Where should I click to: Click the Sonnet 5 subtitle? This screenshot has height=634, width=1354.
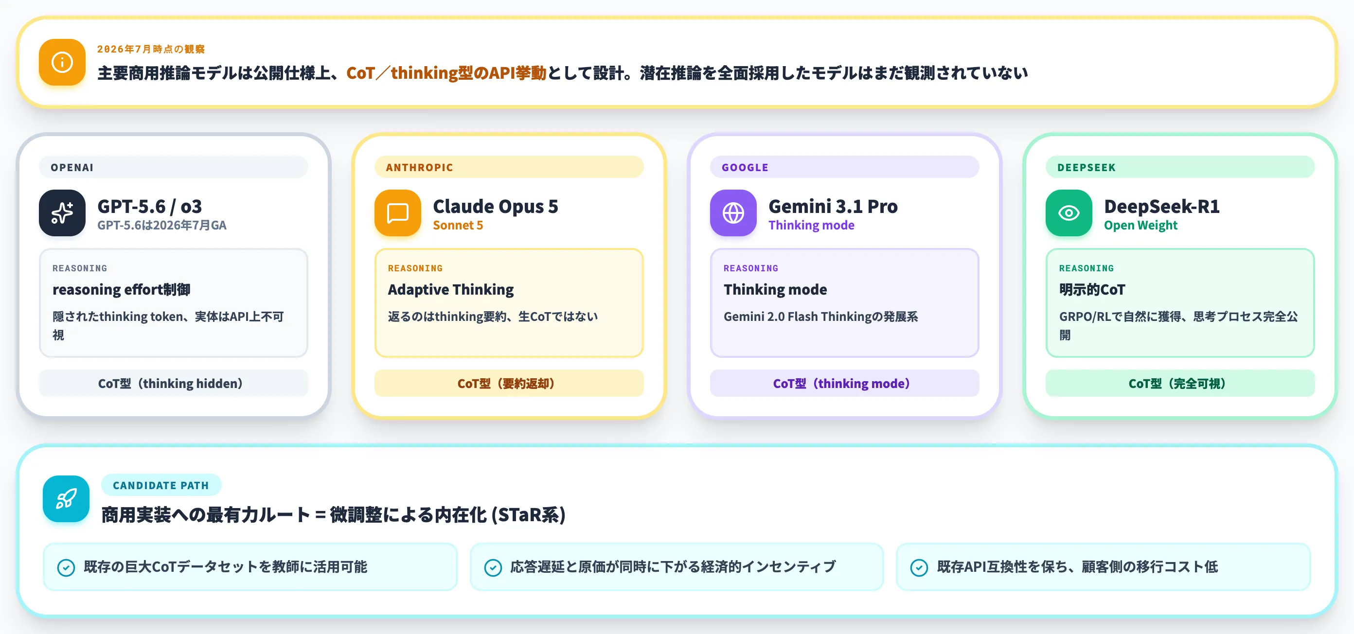[x=457, y=225]
